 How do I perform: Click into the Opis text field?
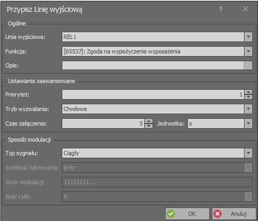[x=153, y=65]
